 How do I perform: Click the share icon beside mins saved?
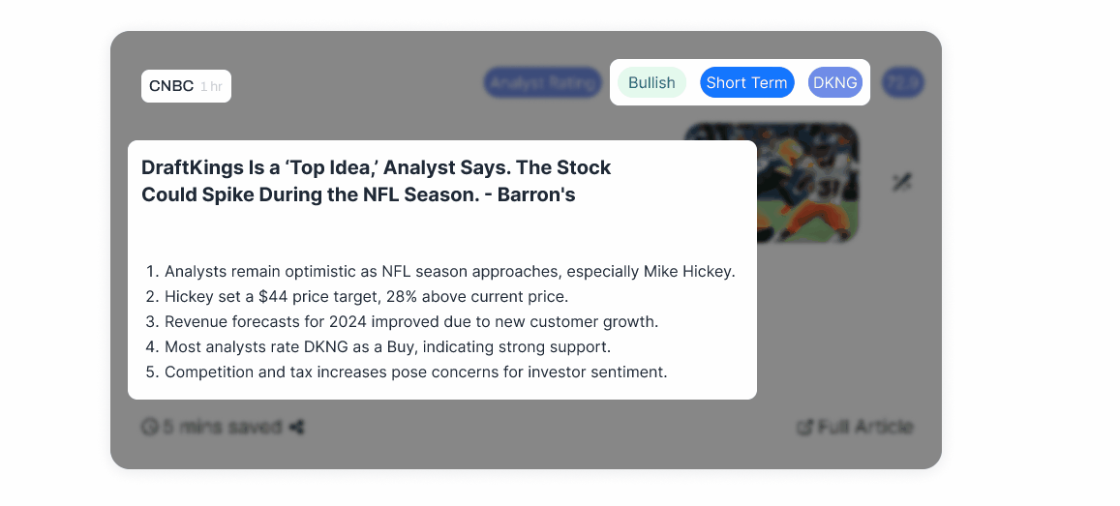coord(297,428)
